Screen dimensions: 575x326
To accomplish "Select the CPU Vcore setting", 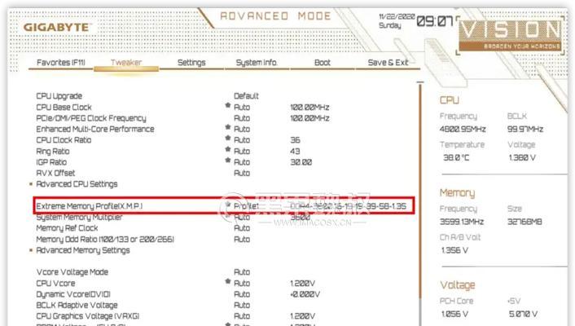I will [x=55, y=283].
